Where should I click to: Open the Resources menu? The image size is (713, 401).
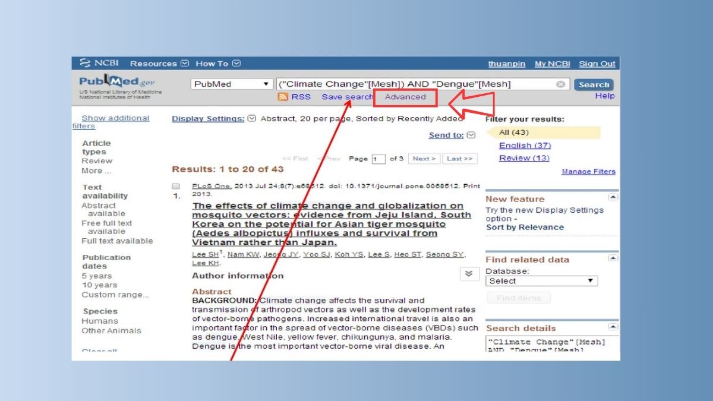coord(159,64)
